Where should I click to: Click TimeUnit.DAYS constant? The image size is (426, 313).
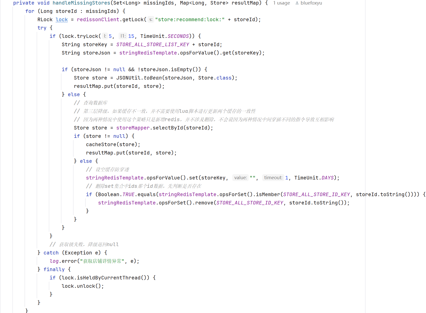pyautogui.click(x=314, y=178)
